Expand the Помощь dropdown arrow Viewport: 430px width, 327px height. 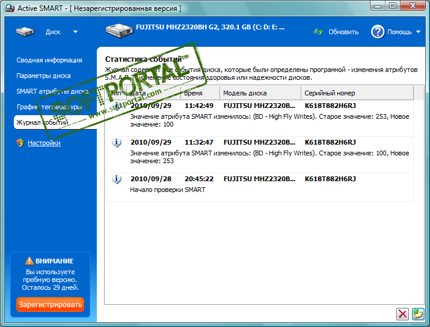click(418, 32)
